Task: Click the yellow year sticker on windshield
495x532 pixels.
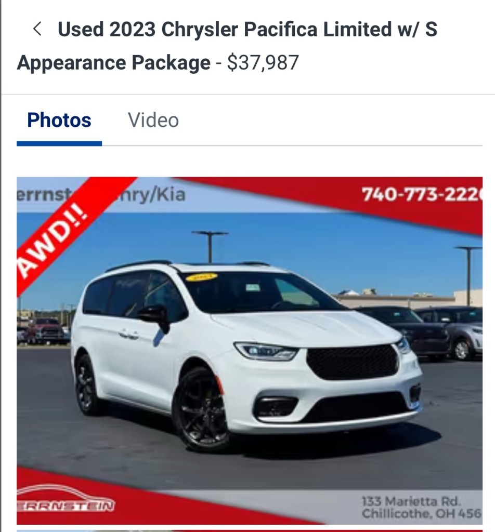Action: (201, 277)
